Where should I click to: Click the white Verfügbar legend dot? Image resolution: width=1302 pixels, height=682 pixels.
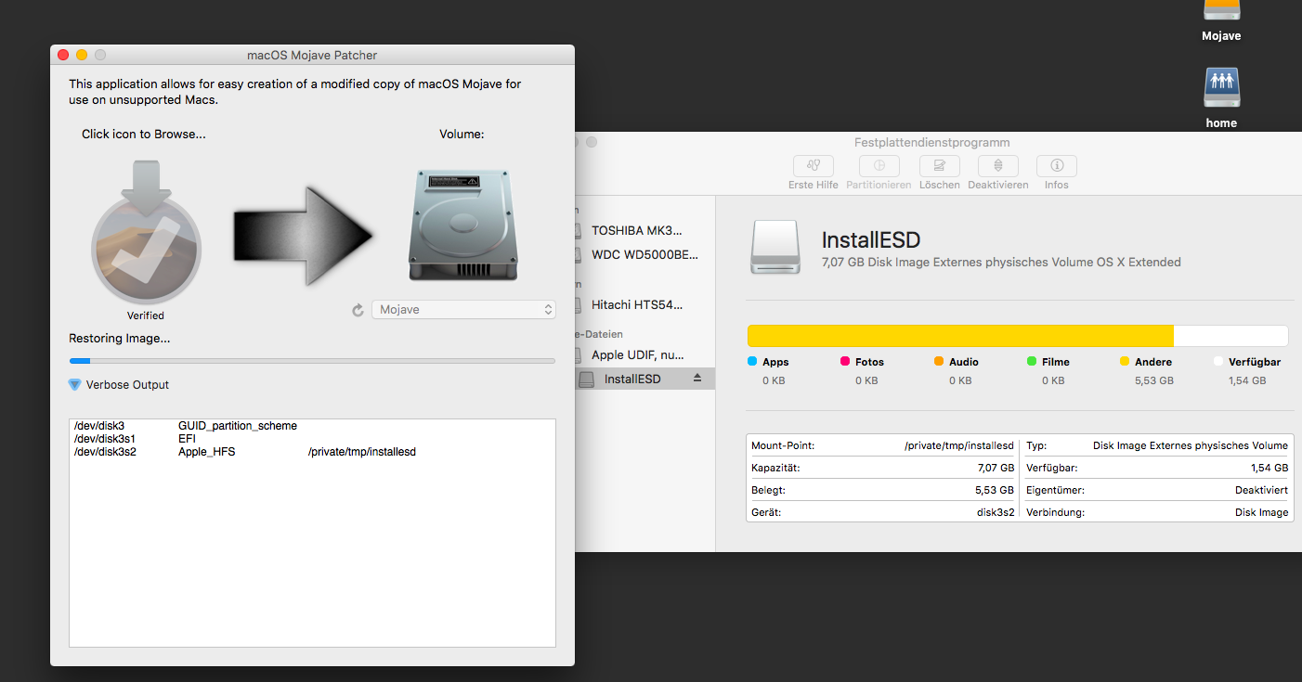pos(1218,362)
